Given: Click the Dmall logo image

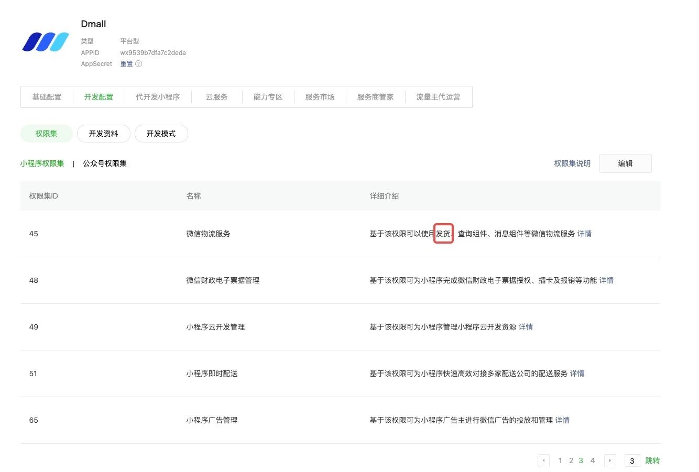Looking at the screenshot, I should click(x=46, y=42).
